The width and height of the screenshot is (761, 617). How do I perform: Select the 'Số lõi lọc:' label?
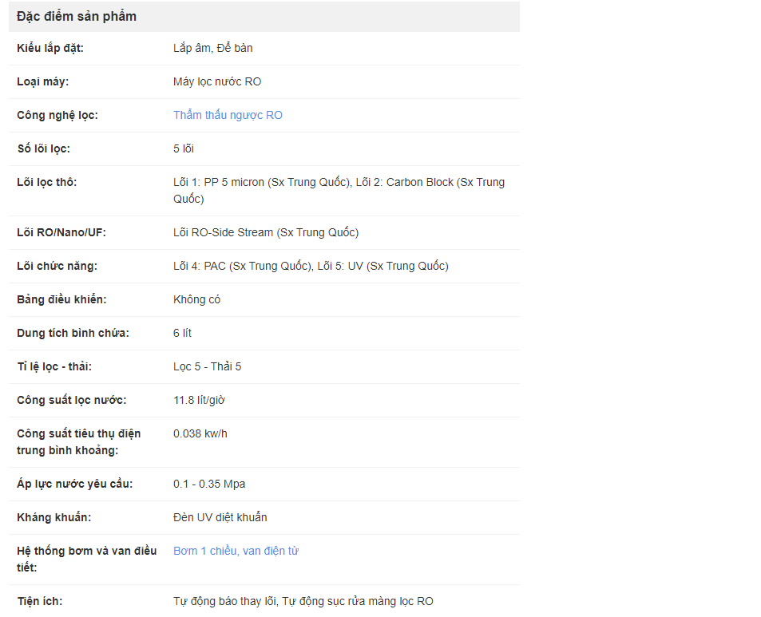pos(44,149)
